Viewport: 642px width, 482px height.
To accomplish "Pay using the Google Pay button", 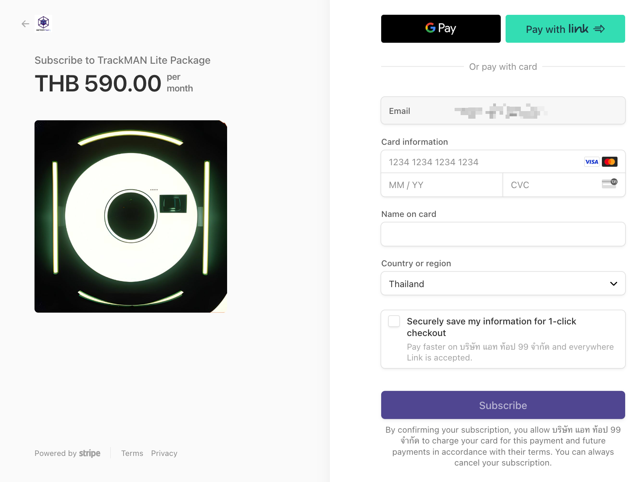I will click(x=441, y=29).
